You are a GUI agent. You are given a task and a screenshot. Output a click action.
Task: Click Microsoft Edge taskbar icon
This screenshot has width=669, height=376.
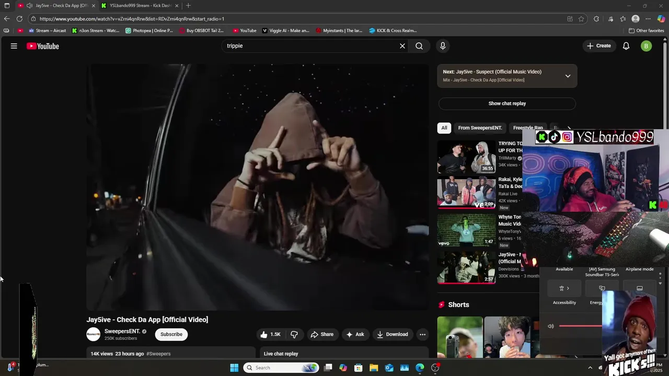420,368
